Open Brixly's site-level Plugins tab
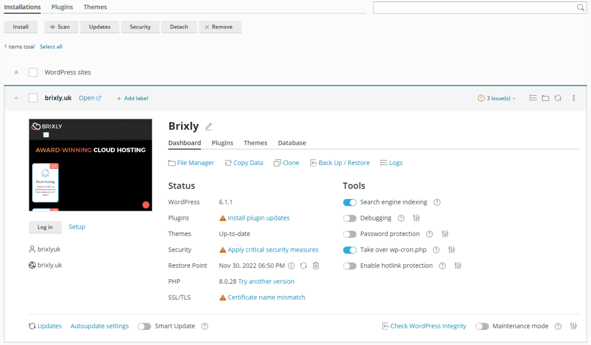The height and width of the screenshot is (345, 591). (x=222, y=142)
